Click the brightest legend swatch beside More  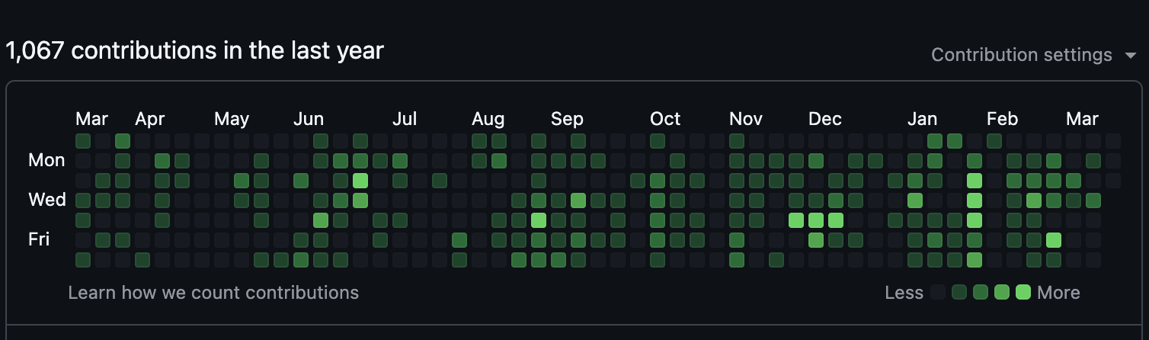click(1023, 293)
